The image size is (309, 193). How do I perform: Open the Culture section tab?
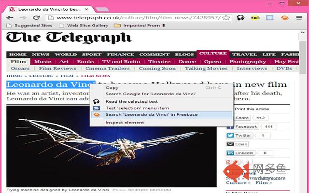[x=212, y=54]
